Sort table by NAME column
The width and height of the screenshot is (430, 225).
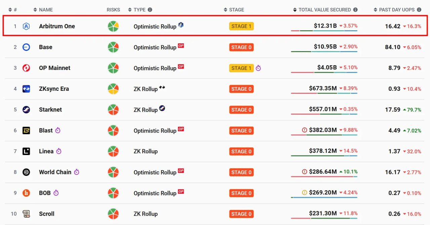point(43,10)
